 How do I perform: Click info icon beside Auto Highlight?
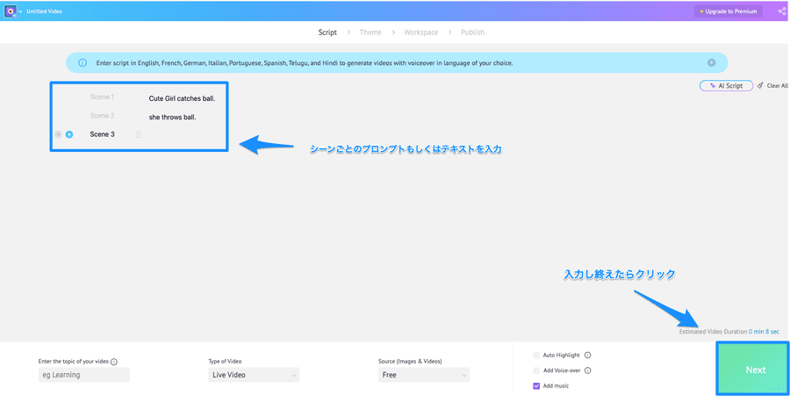[x=587, y=356]
